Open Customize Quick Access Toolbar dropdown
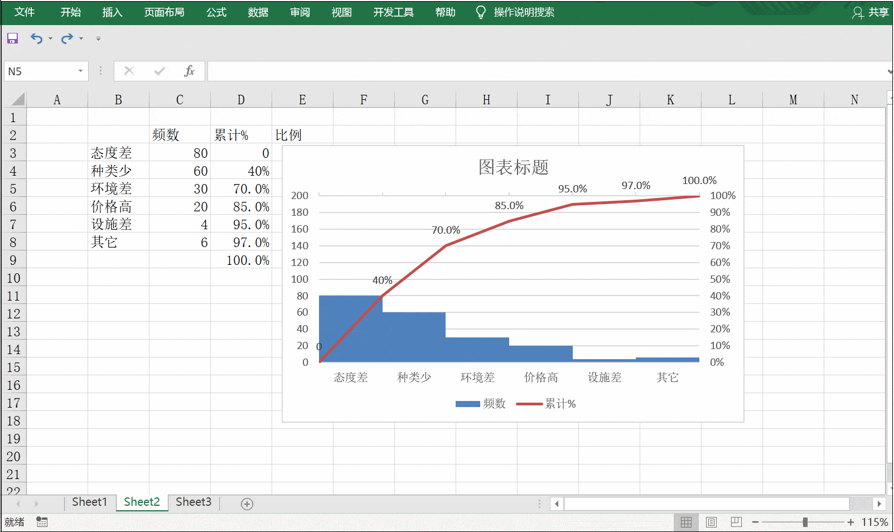 click(x=98, y=38)
